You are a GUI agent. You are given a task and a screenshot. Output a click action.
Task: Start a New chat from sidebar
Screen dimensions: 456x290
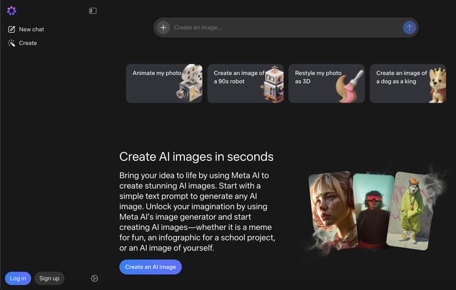coord(26,29)
